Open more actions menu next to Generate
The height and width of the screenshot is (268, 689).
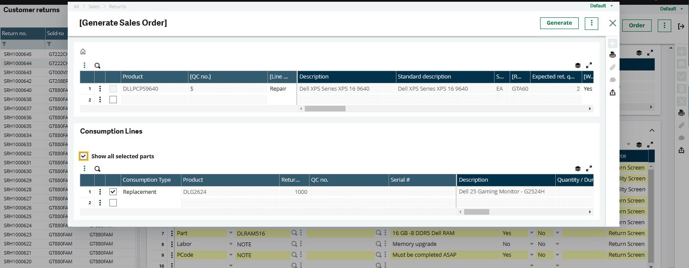591,23
